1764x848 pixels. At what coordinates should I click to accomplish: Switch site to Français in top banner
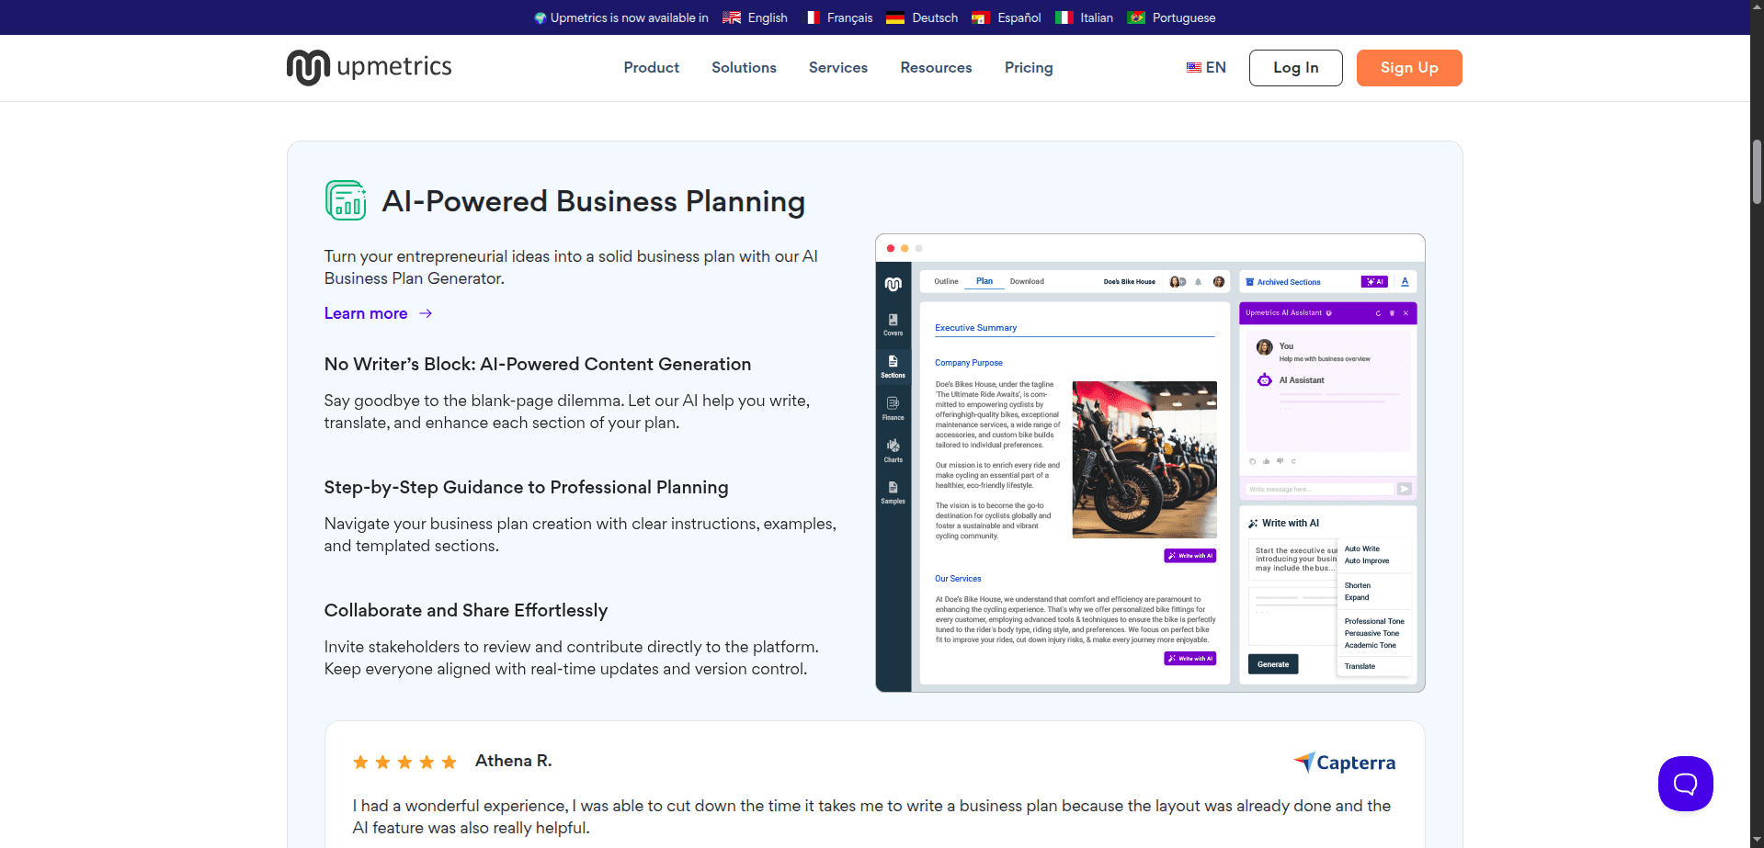click(839, 17)
